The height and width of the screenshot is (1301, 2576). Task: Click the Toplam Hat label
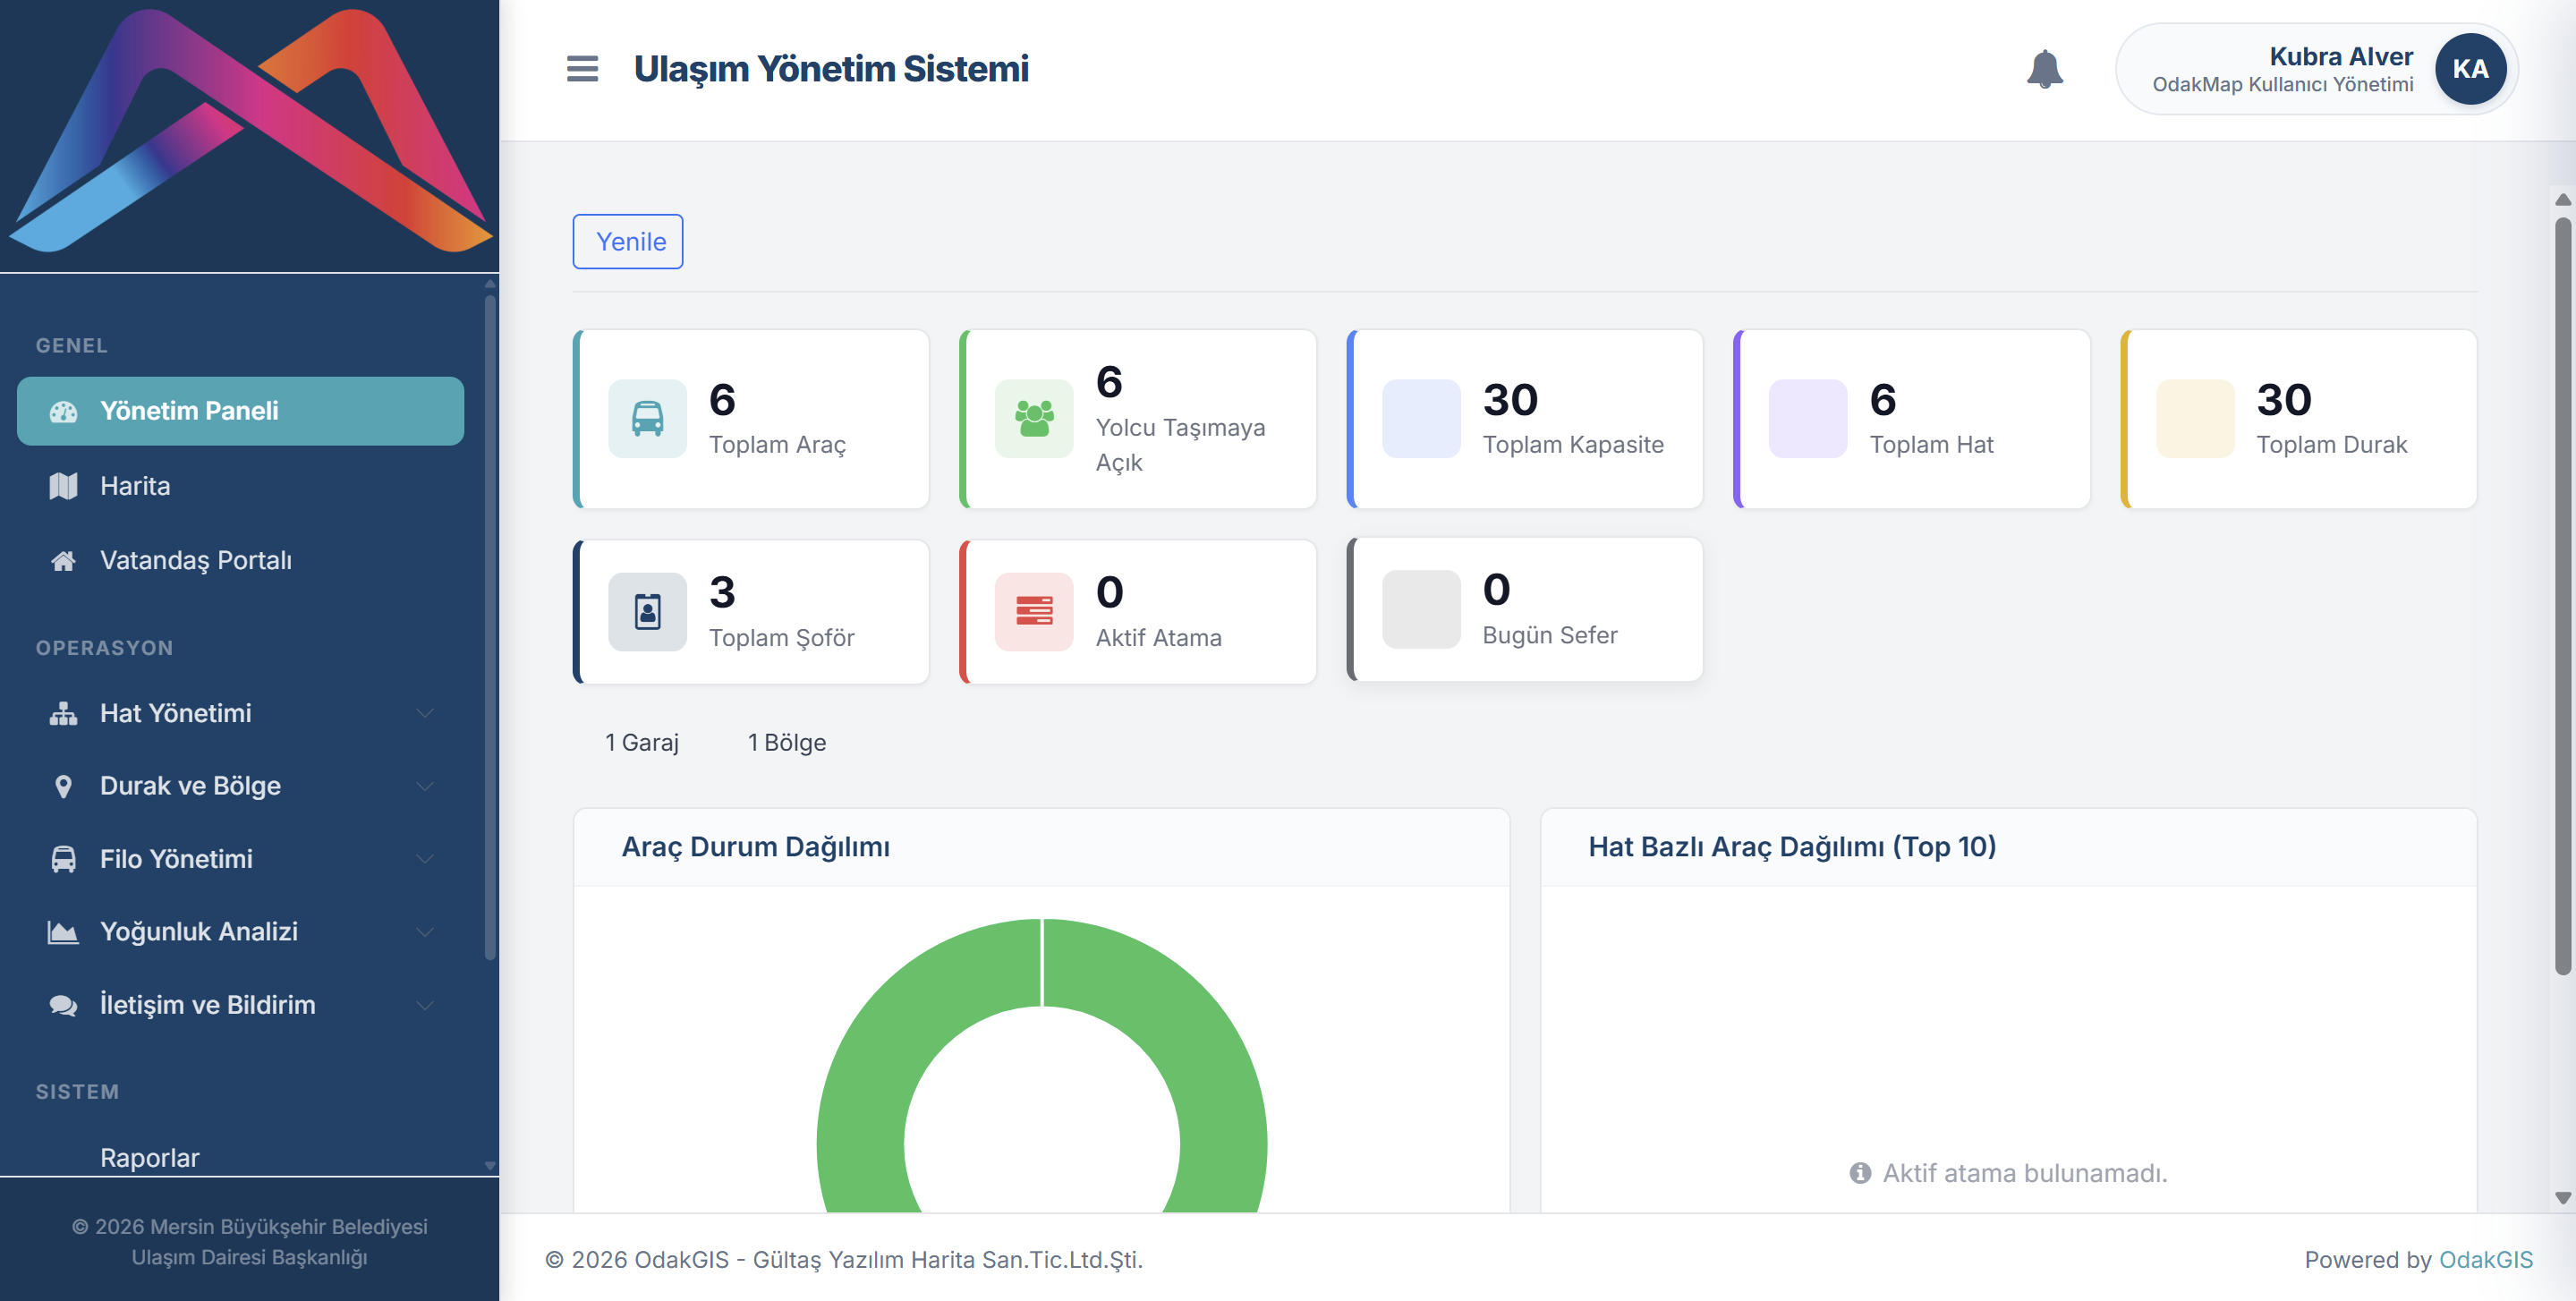tap(1931, 445)
